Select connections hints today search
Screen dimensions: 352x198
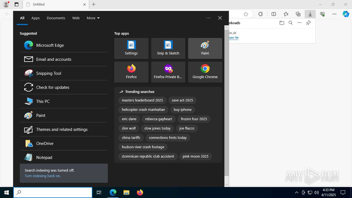[168, 138]
